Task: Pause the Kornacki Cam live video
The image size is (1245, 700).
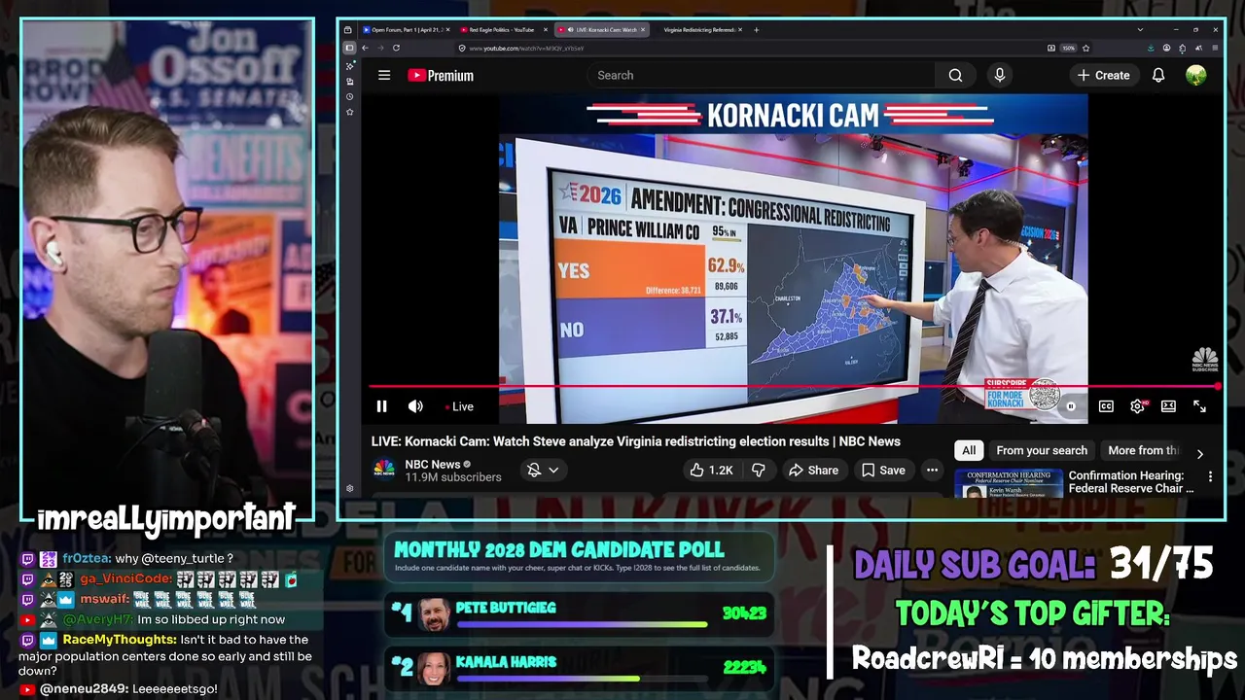Action: [x=381, y=406]
